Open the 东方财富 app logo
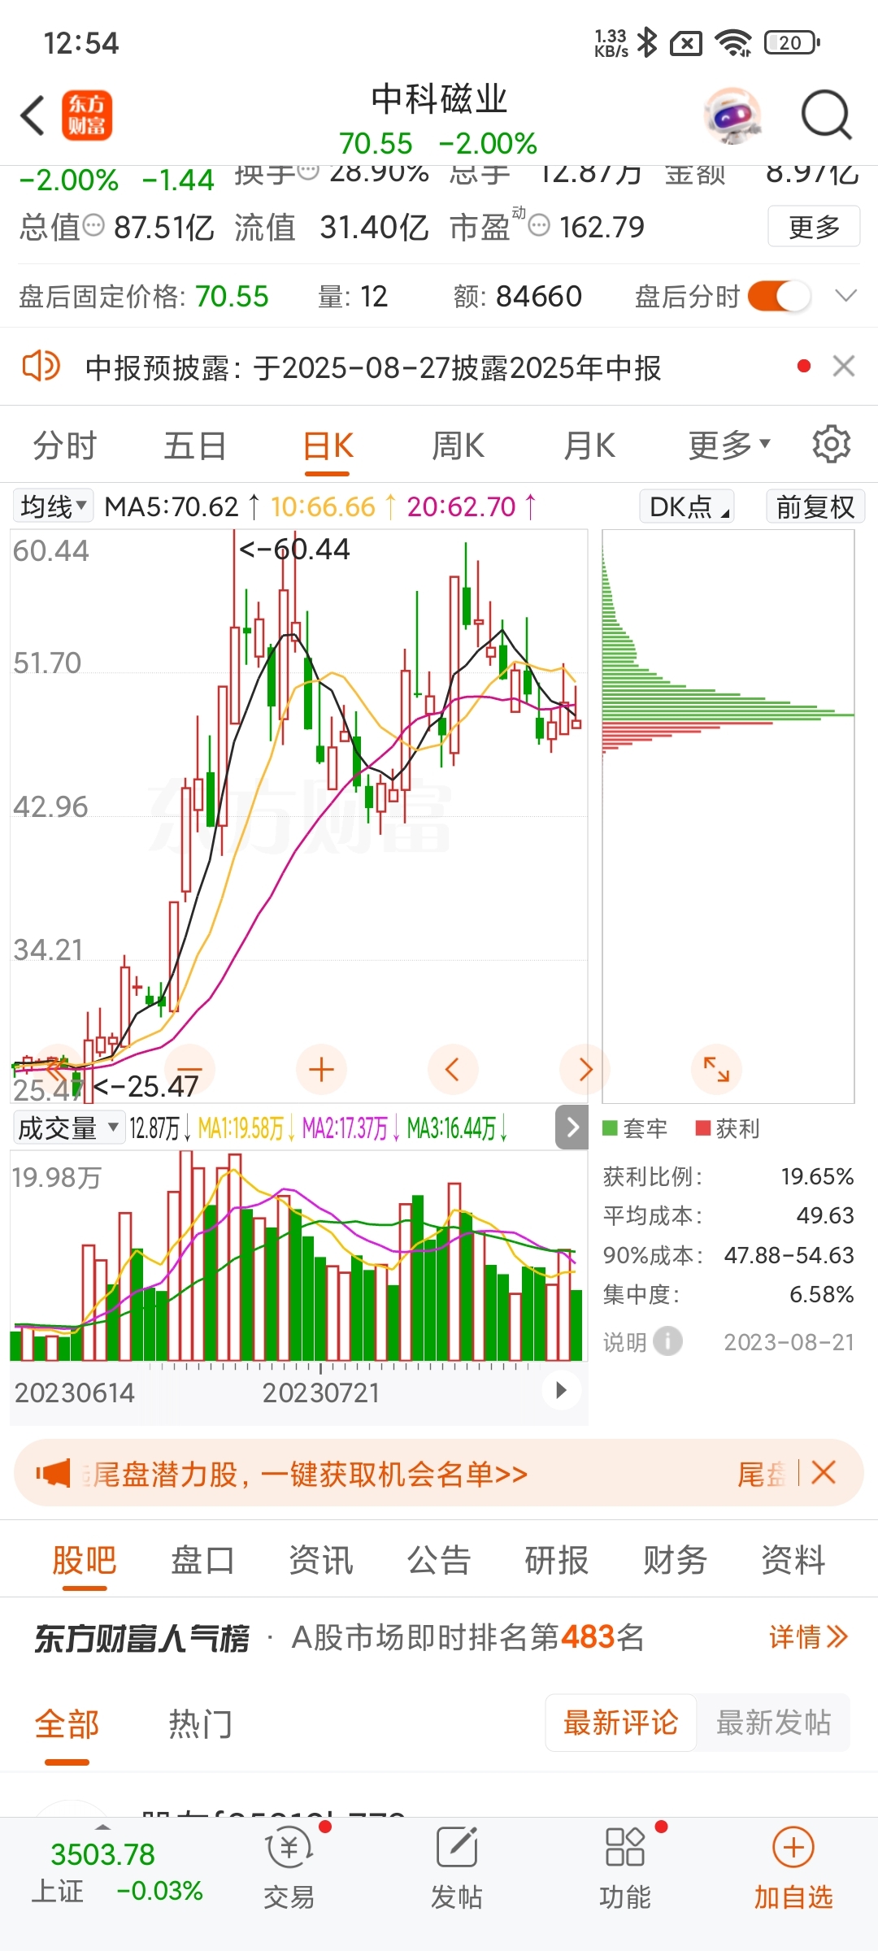The width and height of the screenshot is (878, 1951). point(87,115)
